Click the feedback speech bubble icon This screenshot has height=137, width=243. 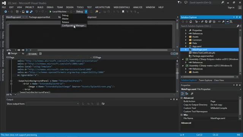pos(186,3)
